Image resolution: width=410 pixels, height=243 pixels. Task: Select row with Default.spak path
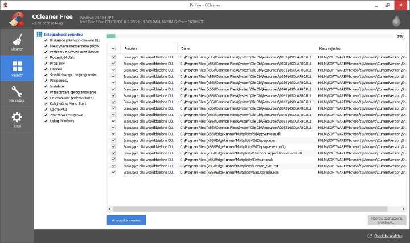click(x=257, y=160)
